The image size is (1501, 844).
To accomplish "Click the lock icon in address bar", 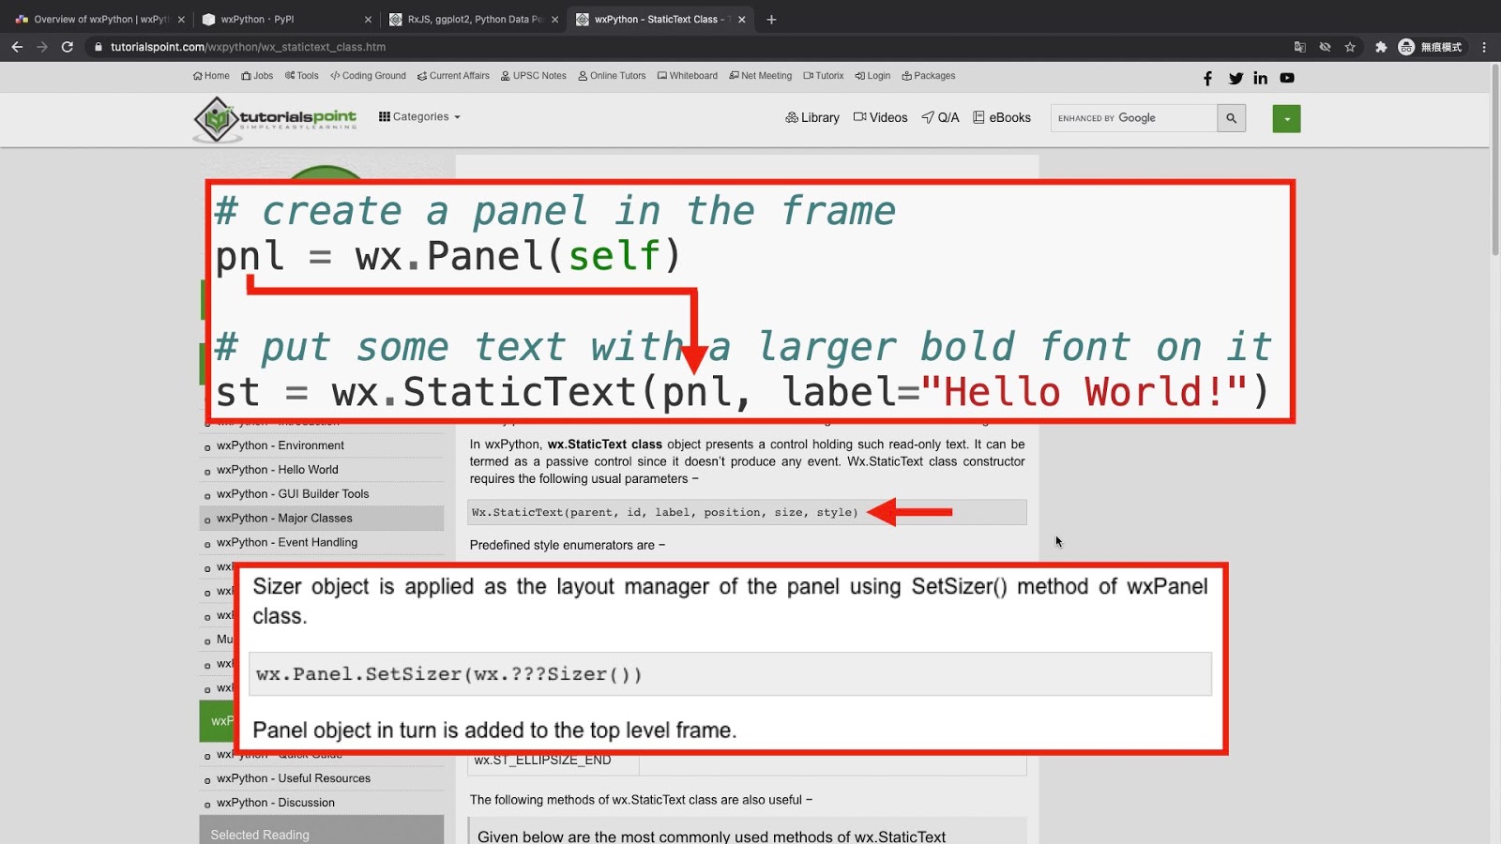I will tap(98, 47).
